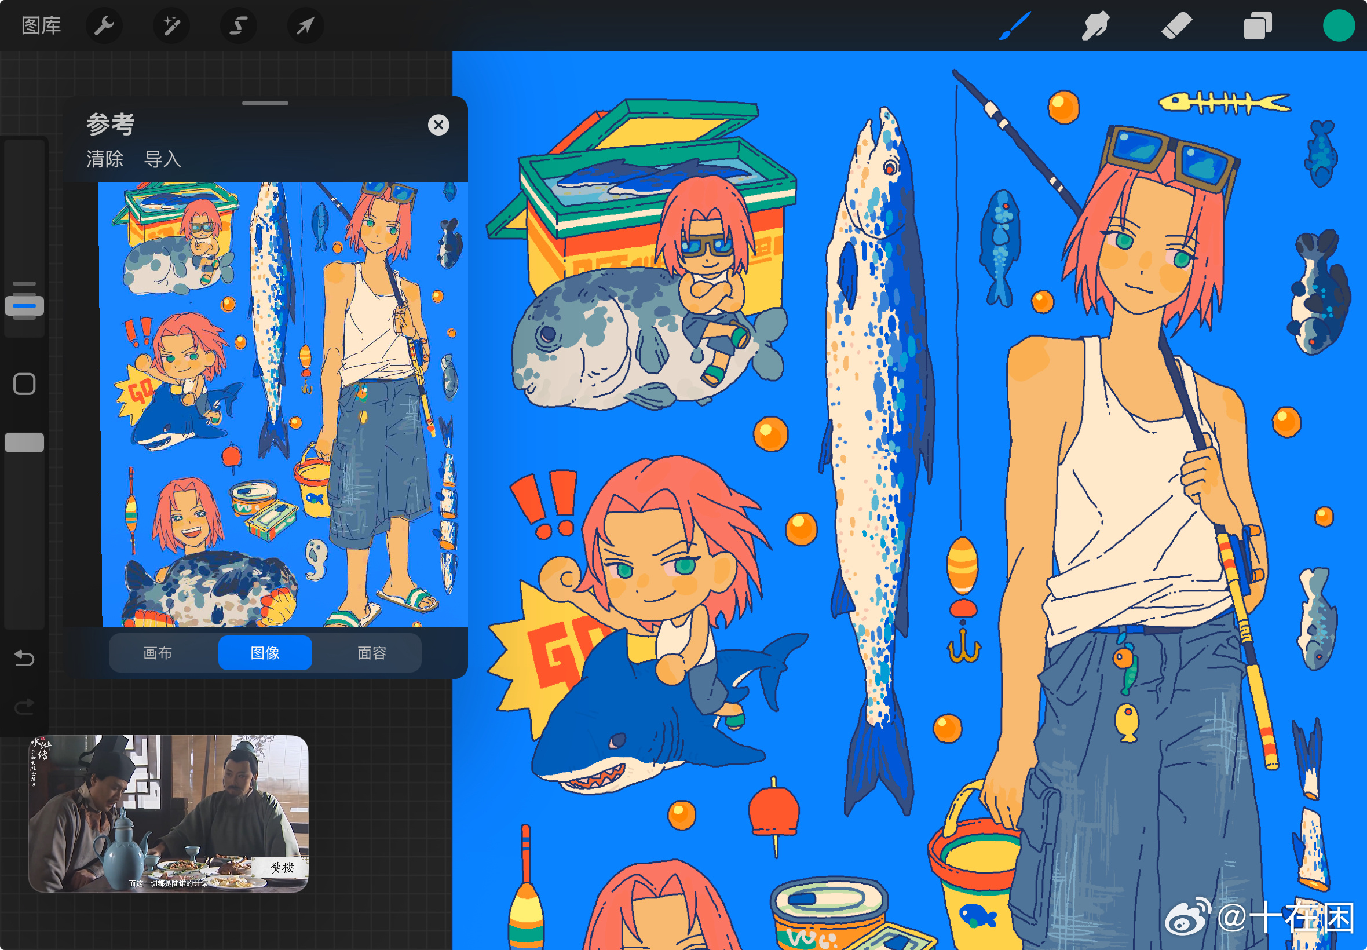Click 清除 to clear the reference

105,159
